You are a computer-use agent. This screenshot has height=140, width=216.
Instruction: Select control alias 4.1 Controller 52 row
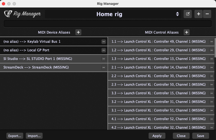(x=161, y=119)
